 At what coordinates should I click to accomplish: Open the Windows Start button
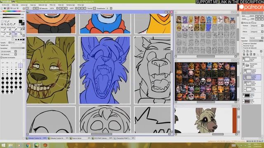[3, 145]
